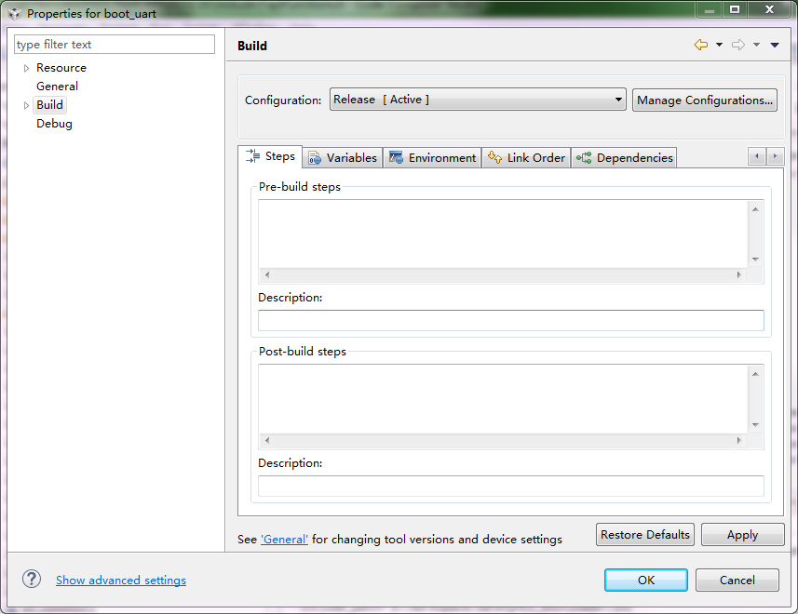This screenshot has height=614, width=798.
Task: Click the Apply button
Action: point(742,535)
